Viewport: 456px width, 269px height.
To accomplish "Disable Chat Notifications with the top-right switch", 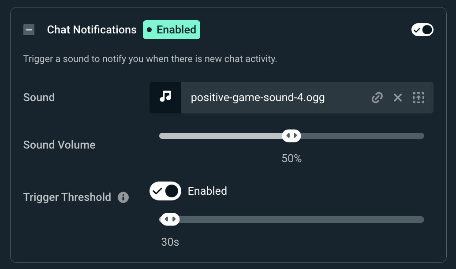I will click(422, 29).
